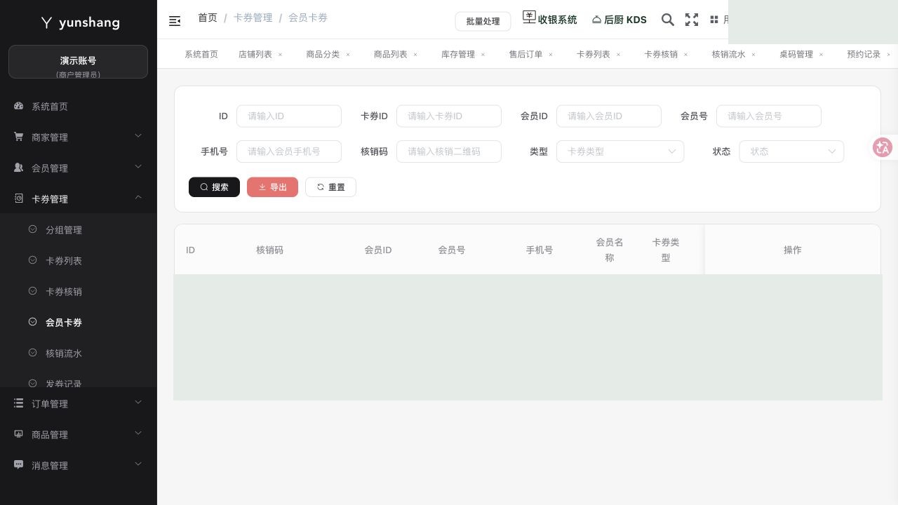This screenshot has width=898, height=505.
Task: Close the 店铺列表 tab
Action: coord(280,54)
